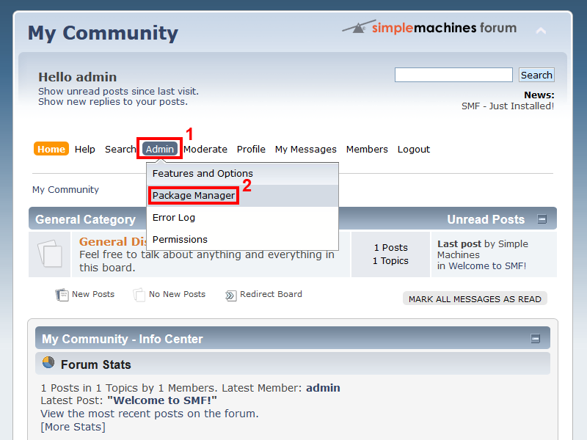Image resolution: width=587 pixels, height=440 pixels.
Task: Select Permissions in the Admin dropdown
Action: pos(180,240)
